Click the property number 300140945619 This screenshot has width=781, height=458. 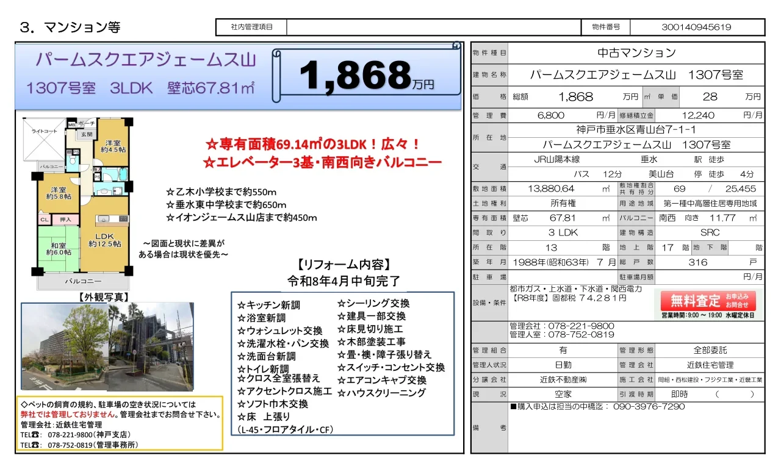[x=696, y=27]
